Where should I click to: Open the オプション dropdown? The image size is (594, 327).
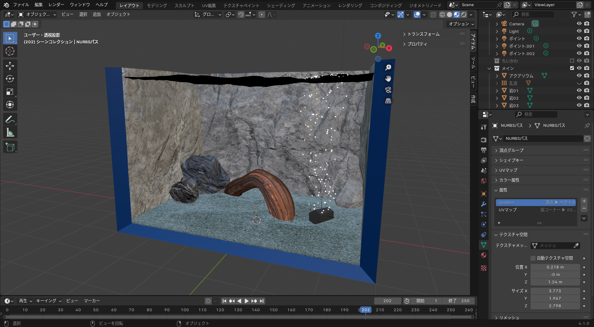tap(461, 24)
